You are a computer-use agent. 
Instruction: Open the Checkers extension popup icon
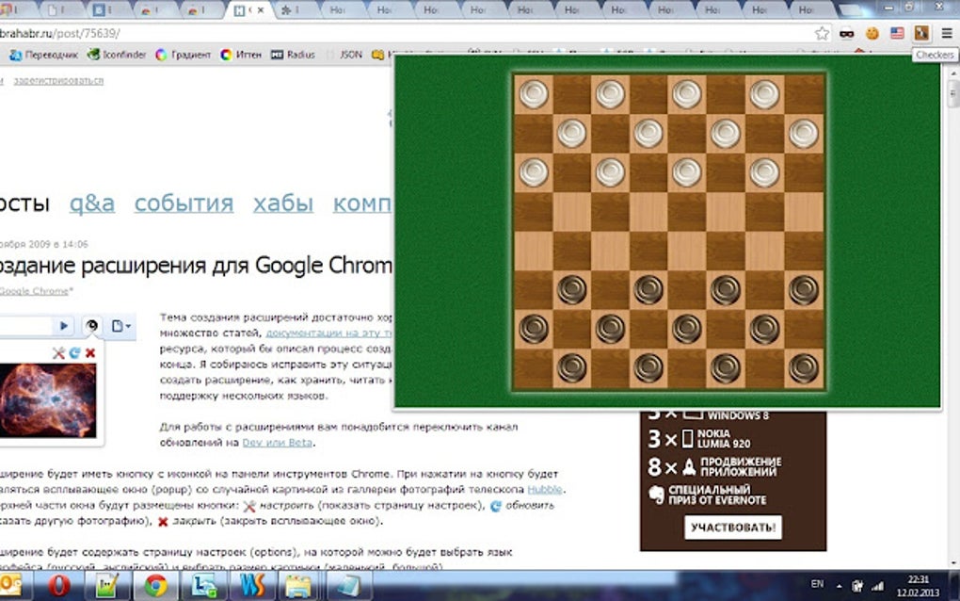[x=922, y=34]
